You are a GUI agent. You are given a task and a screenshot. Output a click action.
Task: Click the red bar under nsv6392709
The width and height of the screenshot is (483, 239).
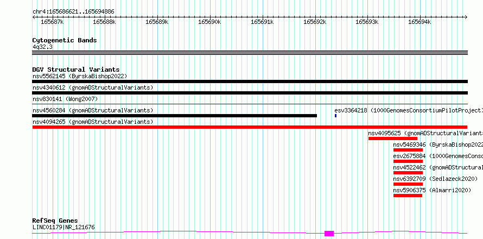408,184
